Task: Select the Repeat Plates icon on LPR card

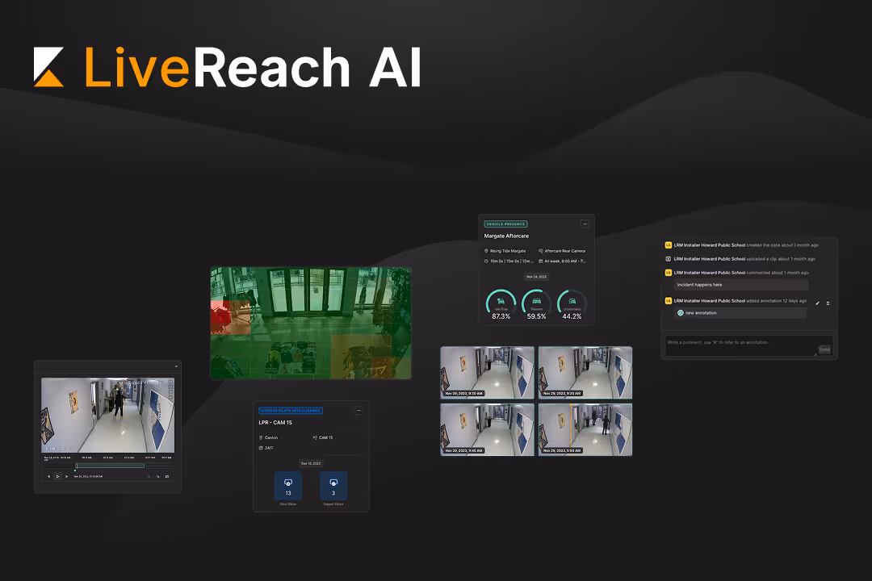Action: (333, 483)
